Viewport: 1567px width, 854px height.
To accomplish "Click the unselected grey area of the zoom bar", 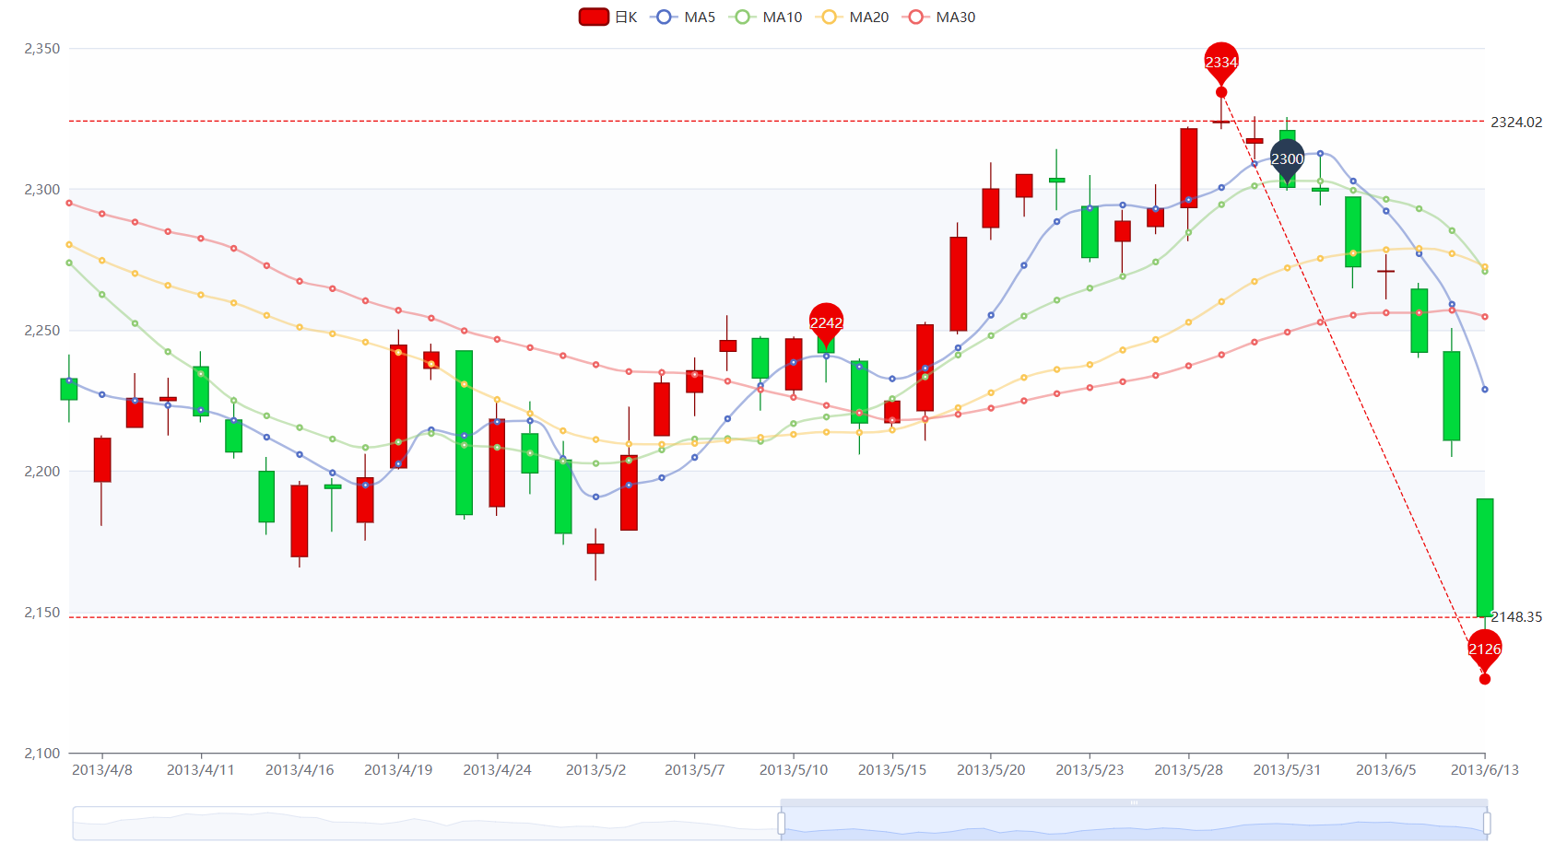I will pos(427,824).
